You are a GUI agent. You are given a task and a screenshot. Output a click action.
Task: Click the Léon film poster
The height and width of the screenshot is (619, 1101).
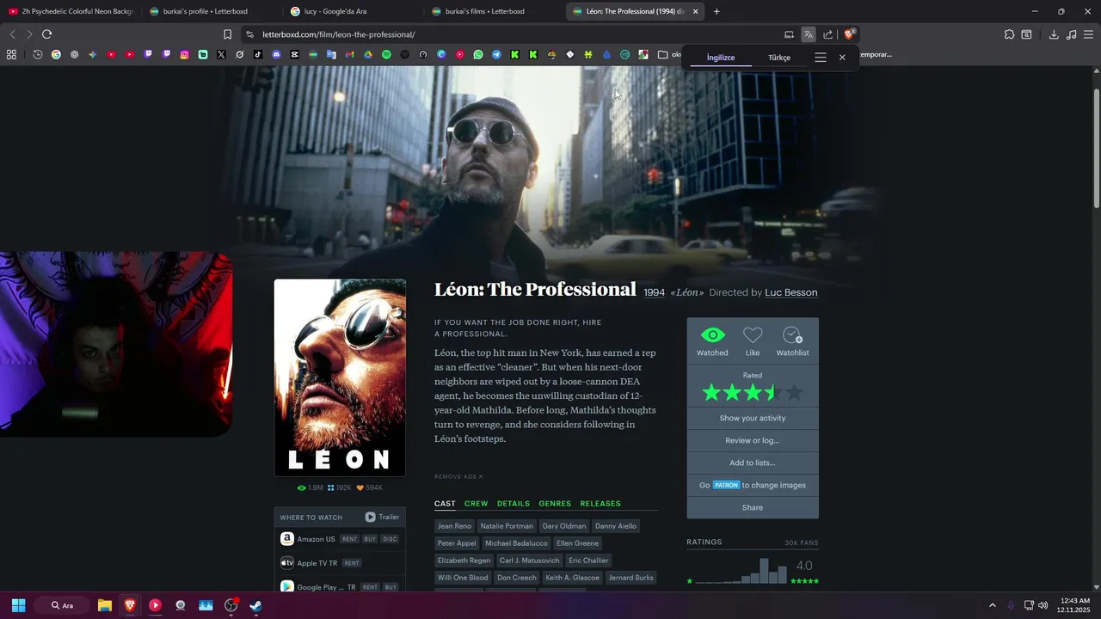(340, 377)
